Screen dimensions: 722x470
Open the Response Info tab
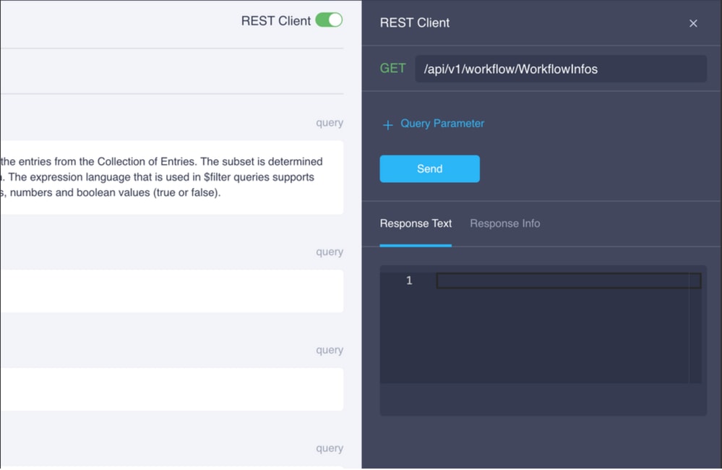click(504, 223)
